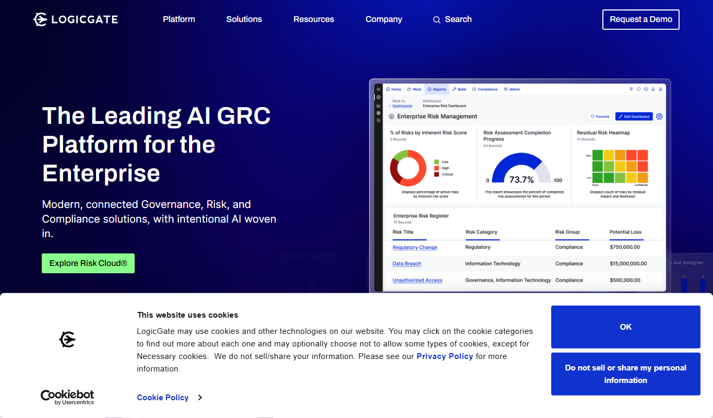Click the zoom search icon in dashboard sidebar

[x=378, y=120]
